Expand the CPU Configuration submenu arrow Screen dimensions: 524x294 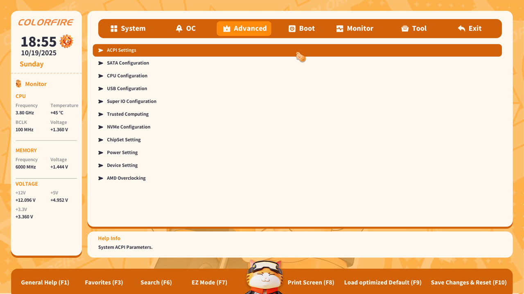point(101,76)
